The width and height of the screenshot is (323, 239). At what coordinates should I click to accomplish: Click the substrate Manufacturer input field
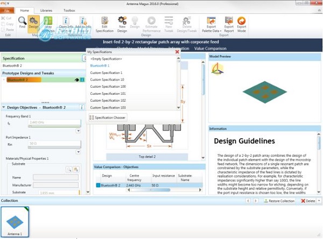pos(55,185)
